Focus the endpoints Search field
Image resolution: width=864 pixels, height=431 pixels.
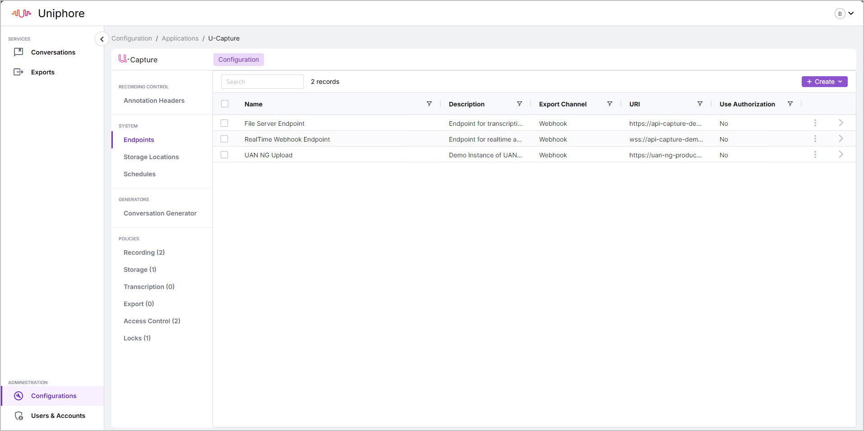click(x=262, y=82)
